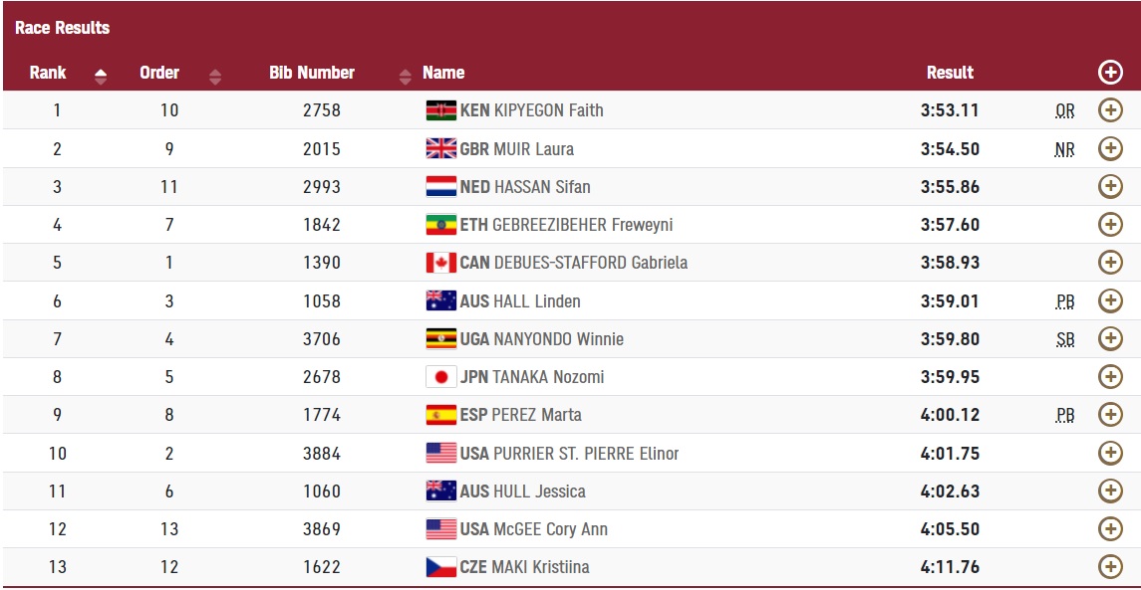The height and width of the screenshot is (590, 1141).
Task: Click the Result column header
Action: 950,73
